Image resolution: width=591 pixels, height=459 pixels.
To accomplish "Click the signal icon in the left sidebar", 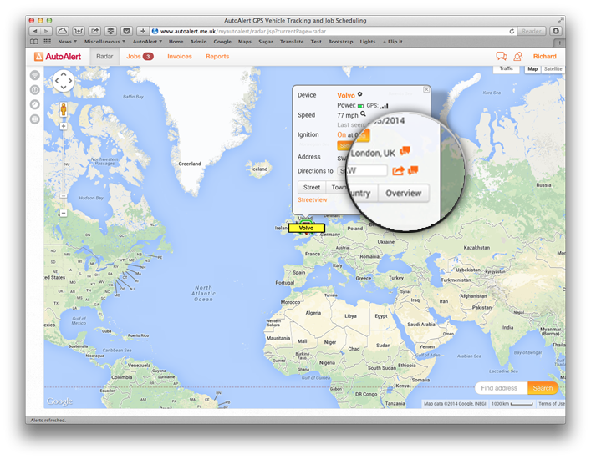I will pyautogui.click(x=34, y=75).
